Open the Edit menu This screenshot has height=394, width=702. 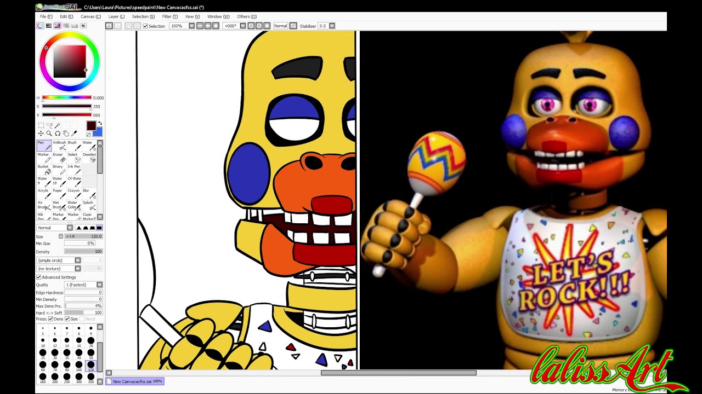pyautogui.click(x=66, y=16)
